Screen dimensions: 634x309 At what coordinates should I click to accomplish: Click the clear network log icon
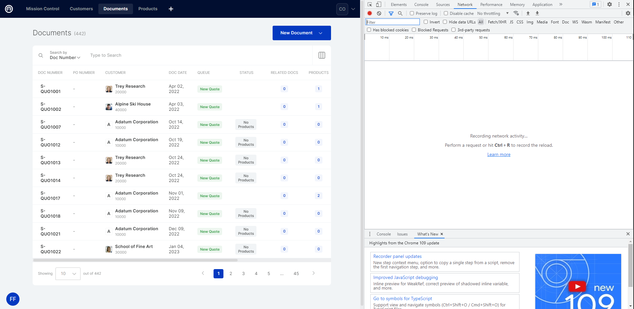(379, 13)
